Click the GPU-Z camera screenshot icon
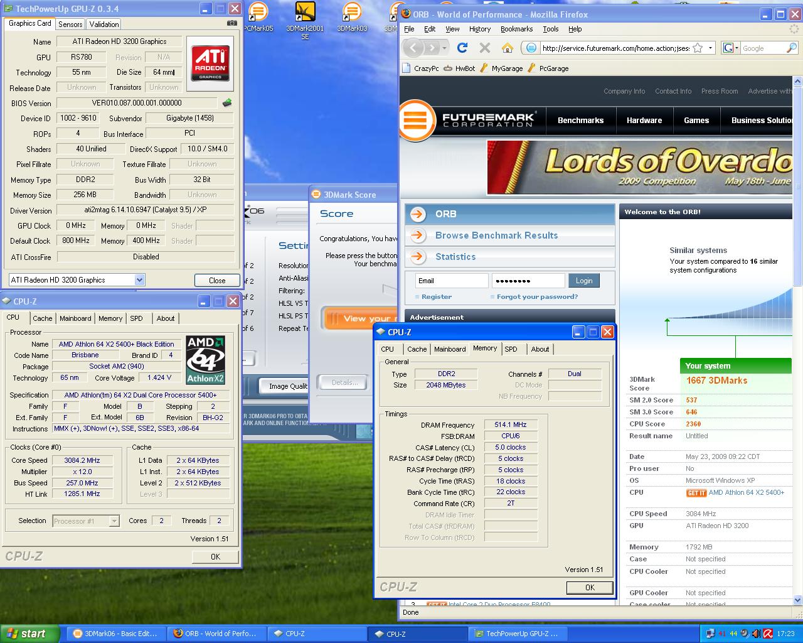This screenshot has height=643, width=803. pyautogui.click(x=232, y=24)
